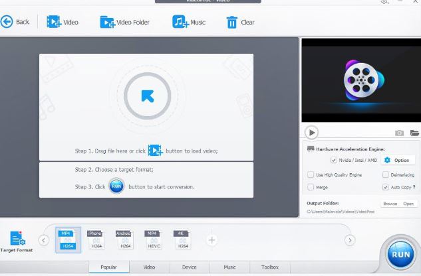Select the 4K H264 format preset
Viewport: 421px width, 276px height.
[183, 240]
